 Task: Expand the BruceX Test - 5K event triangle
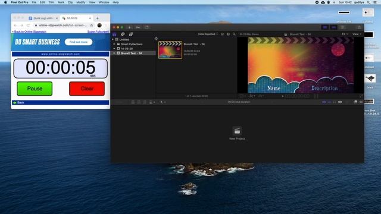[114, 53]
